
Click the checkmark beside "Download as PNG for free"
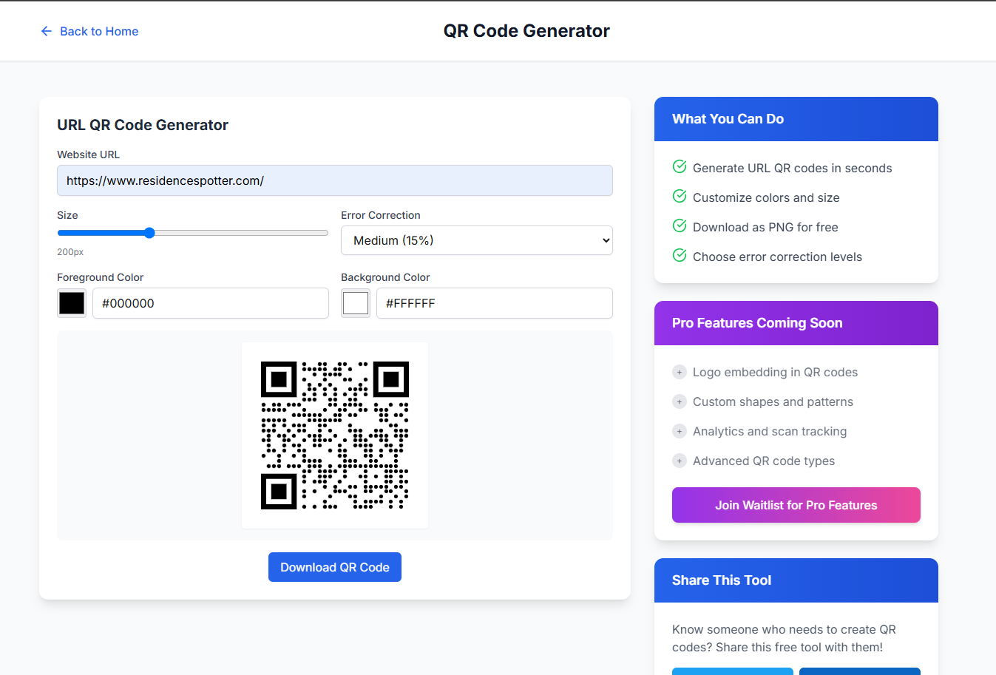pos(679,225)
